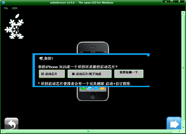The width and height of the screenshot is (186, 134).
Task: Minimize the sn0wbreeze window
Action: [x=166, y=1]
